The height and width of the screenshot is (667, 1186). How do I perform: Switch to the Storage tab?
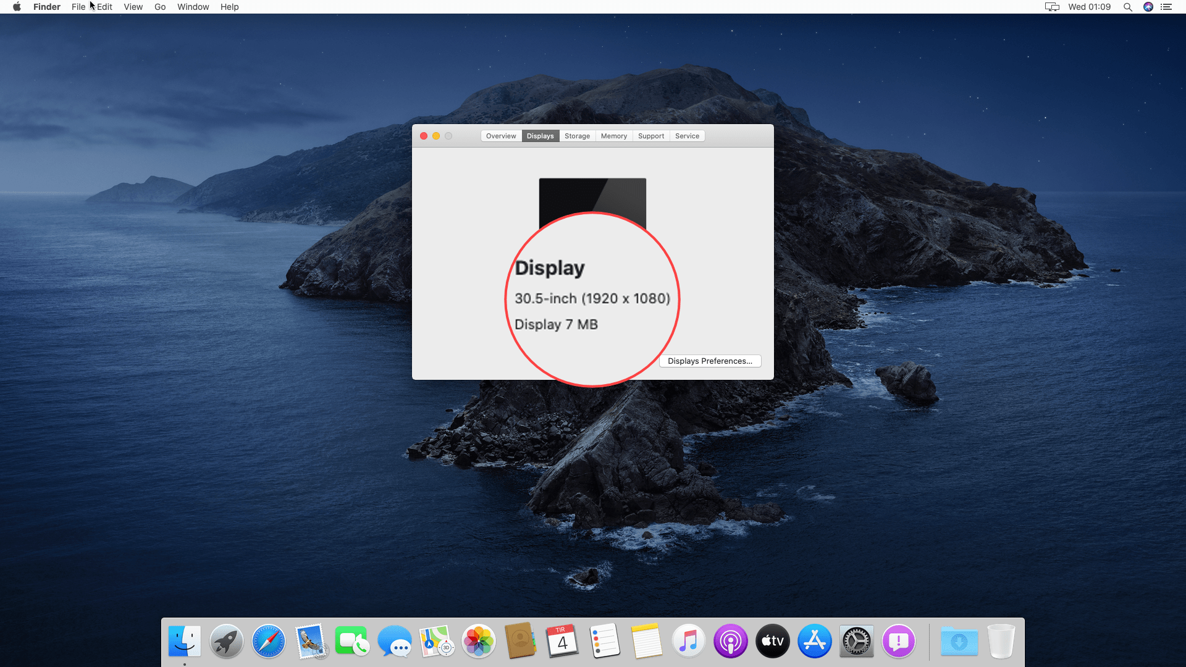click(577, 135)
